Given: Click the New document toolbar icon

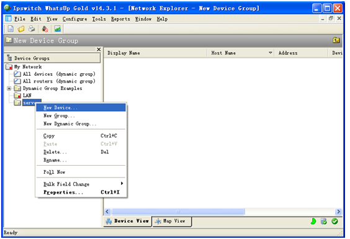Looking at the screenshot, I should (x=11, y=29).
